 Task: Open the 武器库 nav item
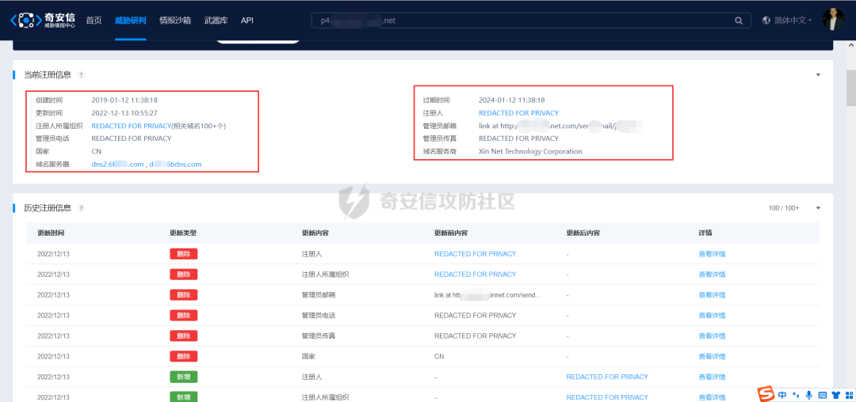(x=216, y=20)
